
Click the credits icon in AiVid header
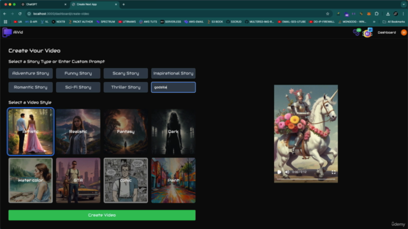coord(357,32)
